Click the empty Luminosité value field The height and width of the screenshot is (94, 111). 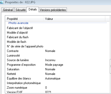tap(77, 56)
